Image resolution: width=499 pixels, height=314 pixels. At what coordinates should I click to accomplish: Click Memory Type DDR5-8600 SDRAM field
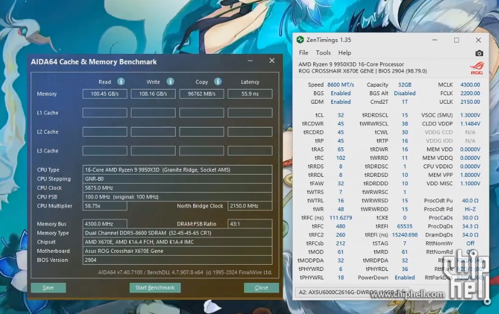pos(177,233)
